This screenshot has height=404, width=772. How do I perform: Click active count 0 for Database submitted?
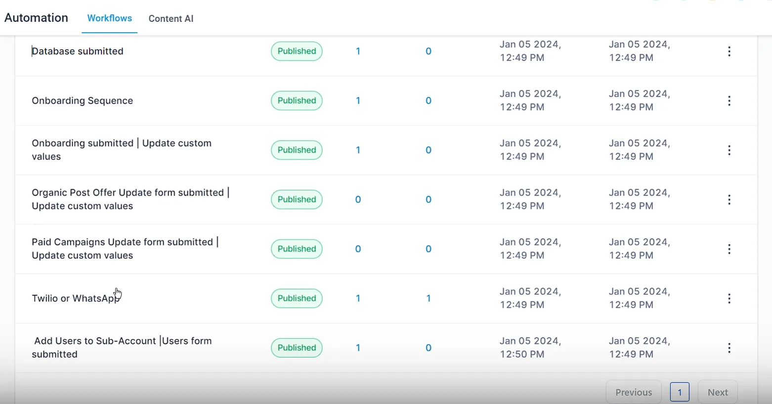(429, 51)
